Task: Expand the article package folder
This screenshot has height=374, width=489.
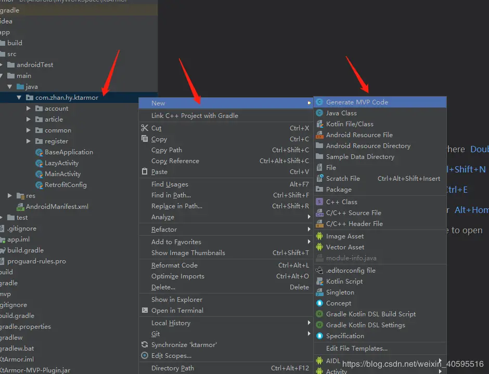Action: point(29,119)
